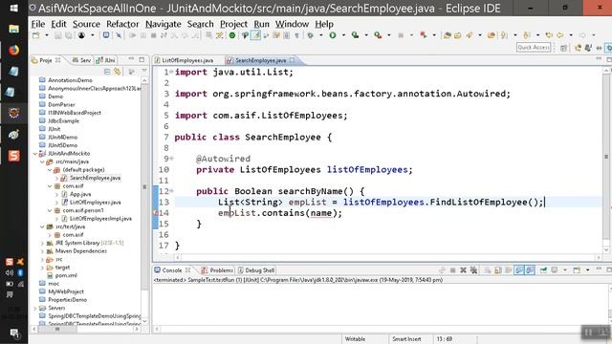Screen dimensions: 612x344
Task: Click the 'Writable' status bar entry
Action: click(355, 339)
